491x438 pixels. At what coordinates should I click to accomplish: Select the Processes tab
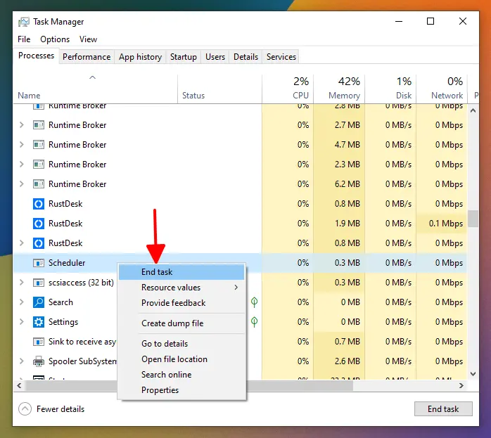(36, 56)
